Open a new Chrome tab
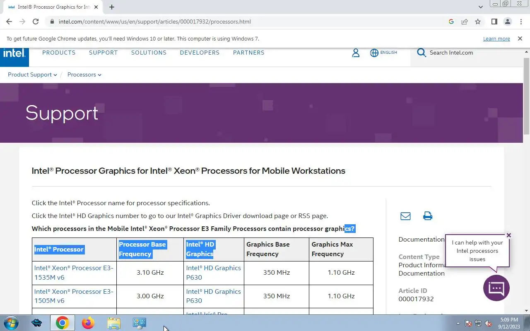 click(112, 7)
